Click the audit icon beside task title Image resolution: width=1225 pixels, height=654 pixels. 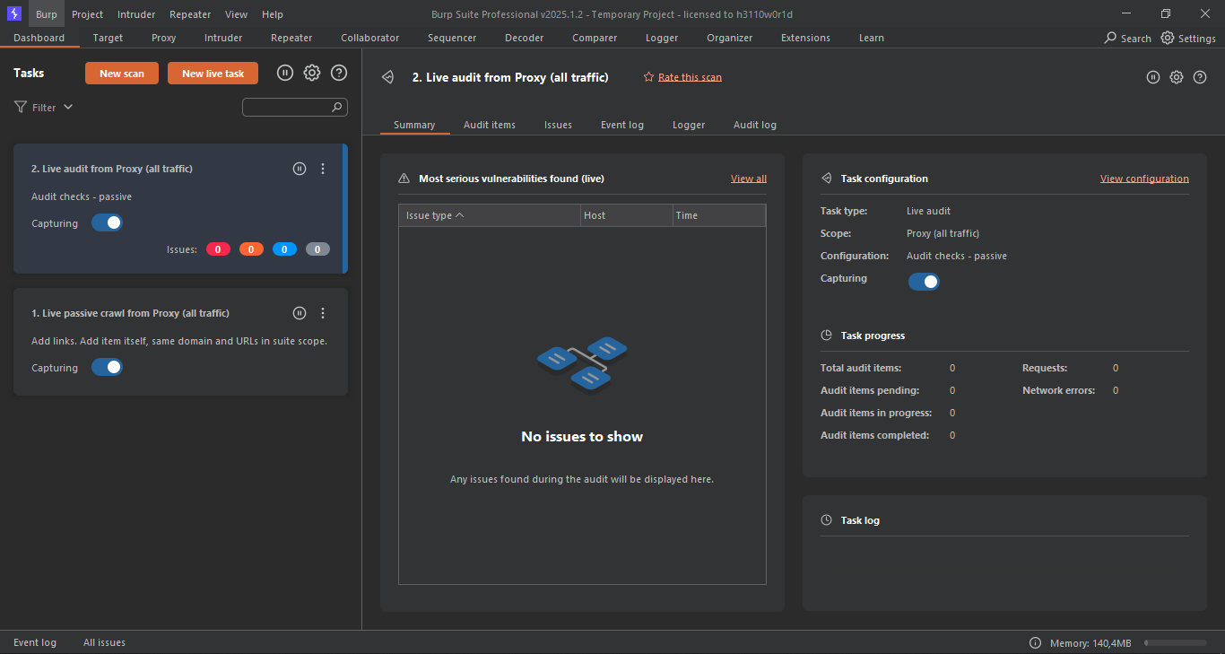tap(387, 77)
